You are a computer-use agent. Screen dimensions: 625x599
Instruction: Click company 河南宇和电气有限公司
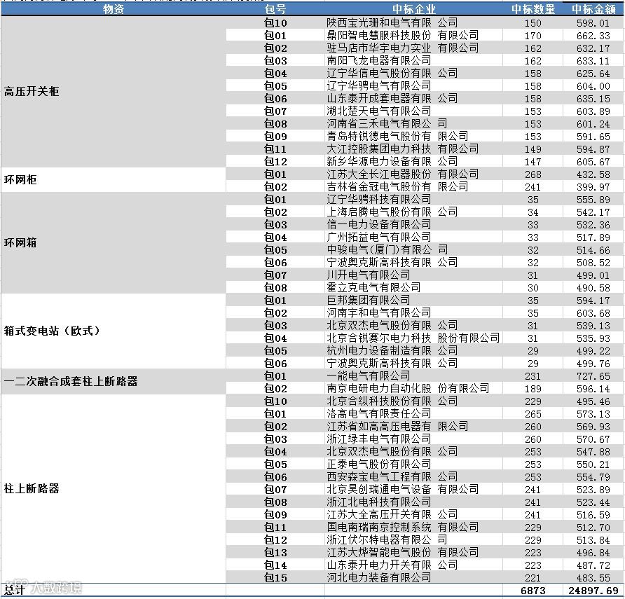[379, 313]
